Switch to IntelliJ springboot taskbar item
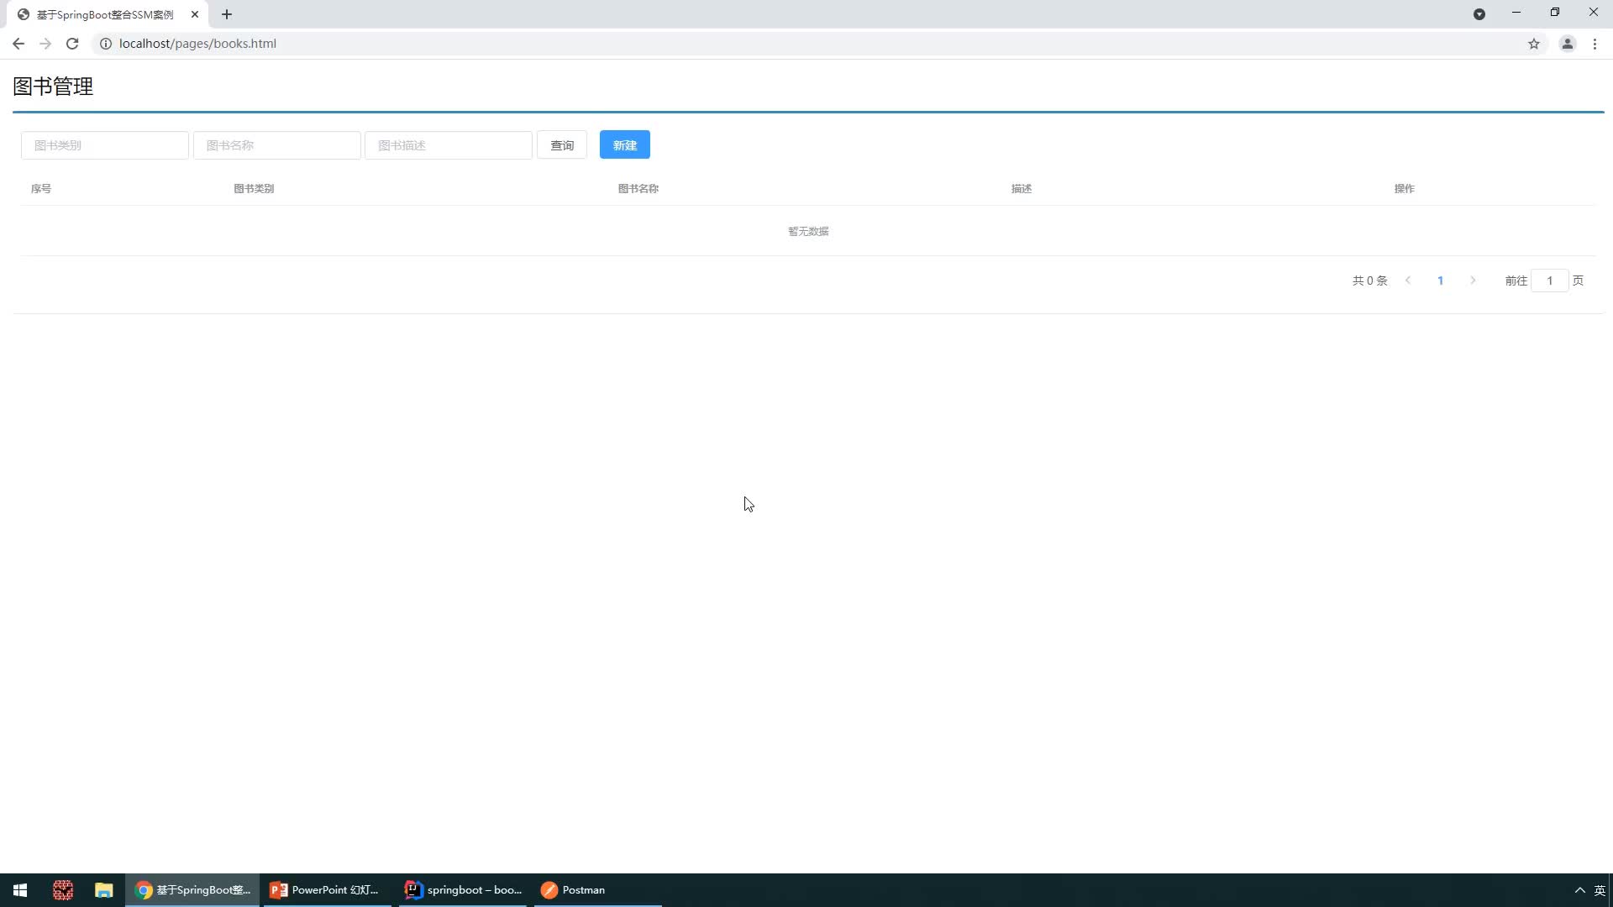The image size is (1613, 907). coord(463,890)
